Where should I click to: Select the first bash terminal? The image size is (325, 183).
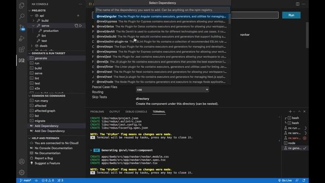pyautogui.click(x=295, y=118)
